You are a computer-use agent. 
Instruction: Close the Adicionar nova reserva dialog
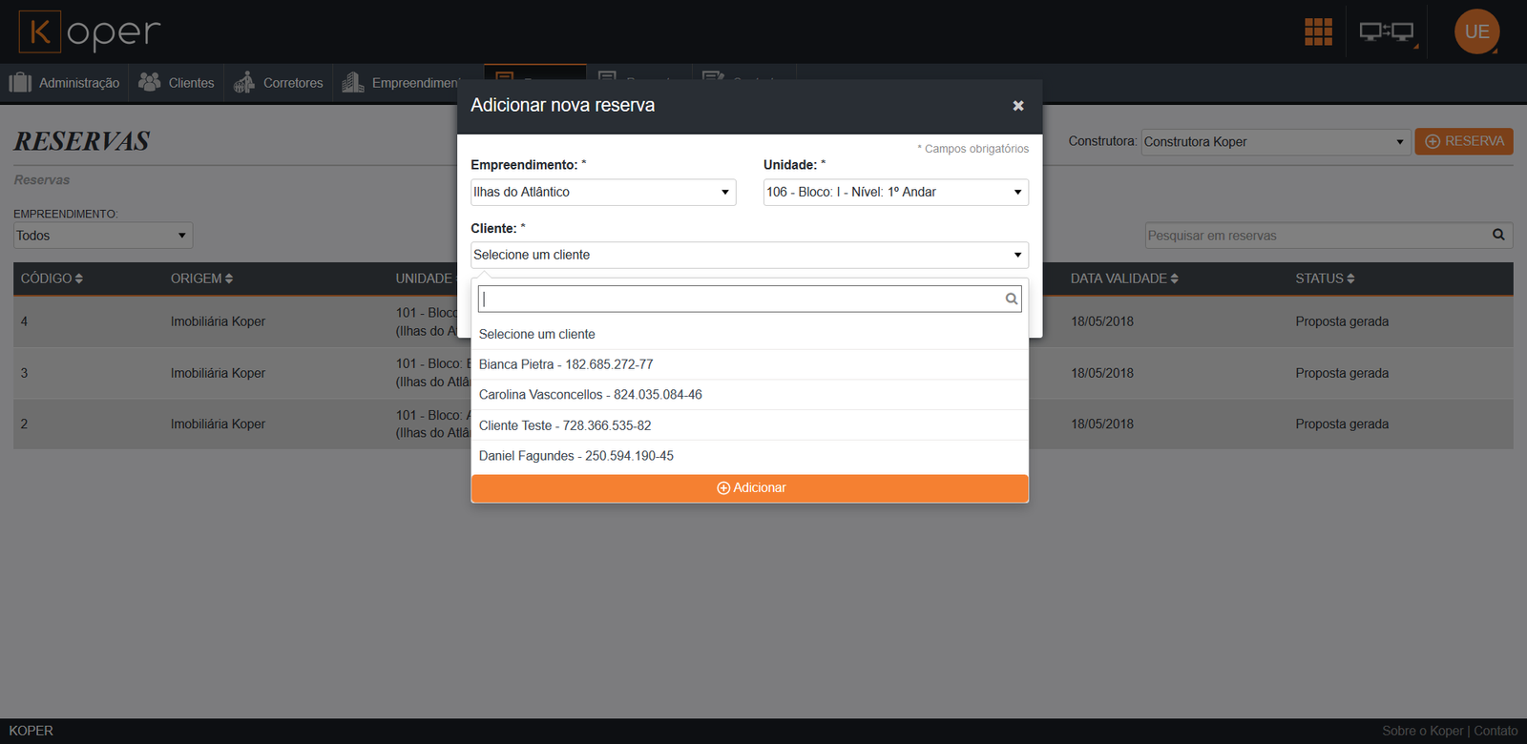1018,106
